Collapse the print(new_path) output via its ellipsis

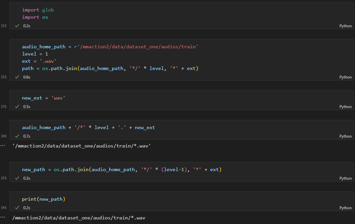pyautogui.click(x=3, y=217)
